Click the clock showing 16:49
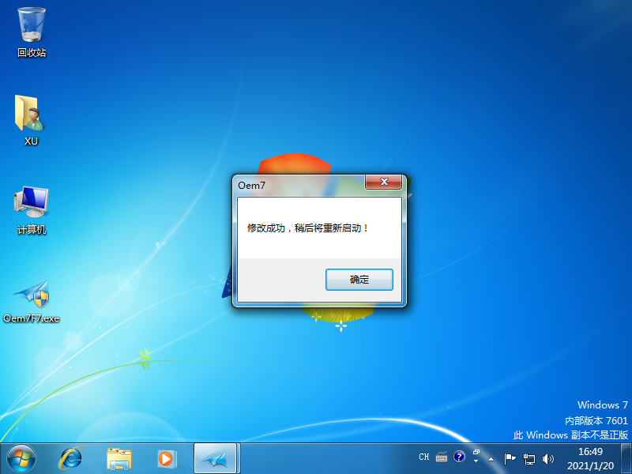632x474 pixels. coord(590,457)
